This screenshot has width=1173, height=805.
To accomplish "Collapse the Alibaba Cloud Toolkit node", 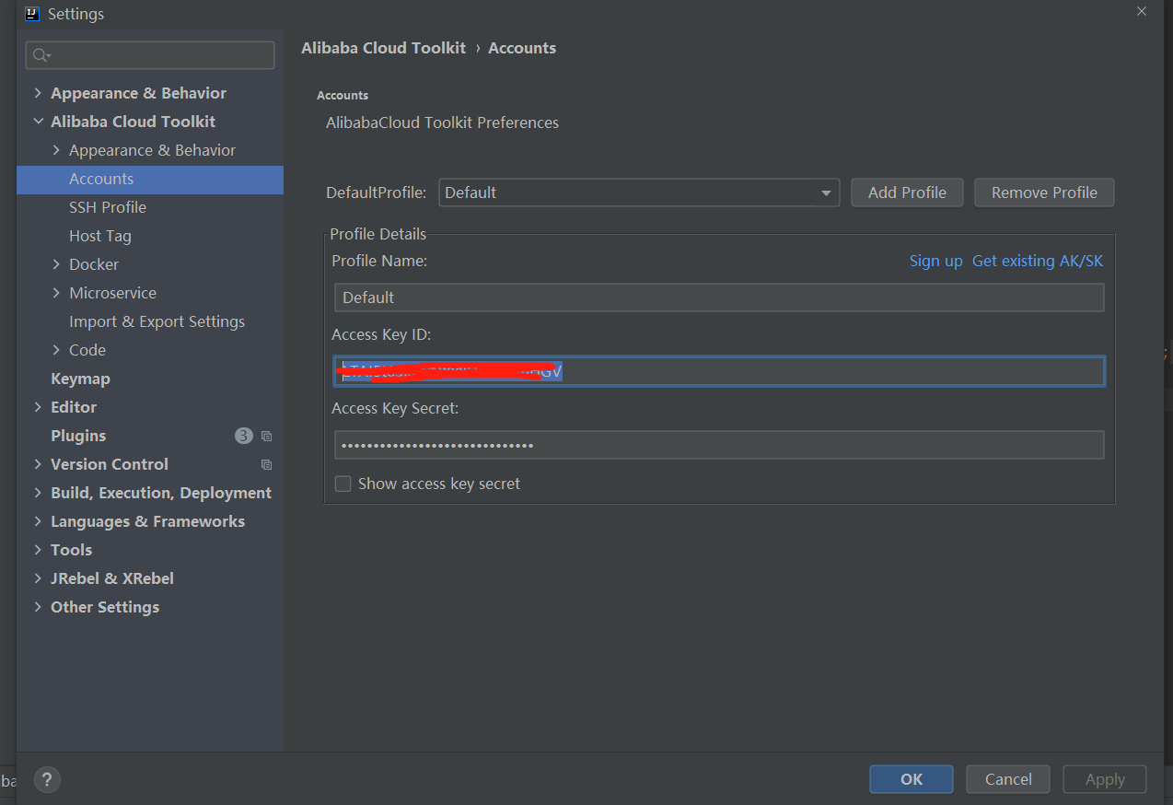I will point(38,122).
